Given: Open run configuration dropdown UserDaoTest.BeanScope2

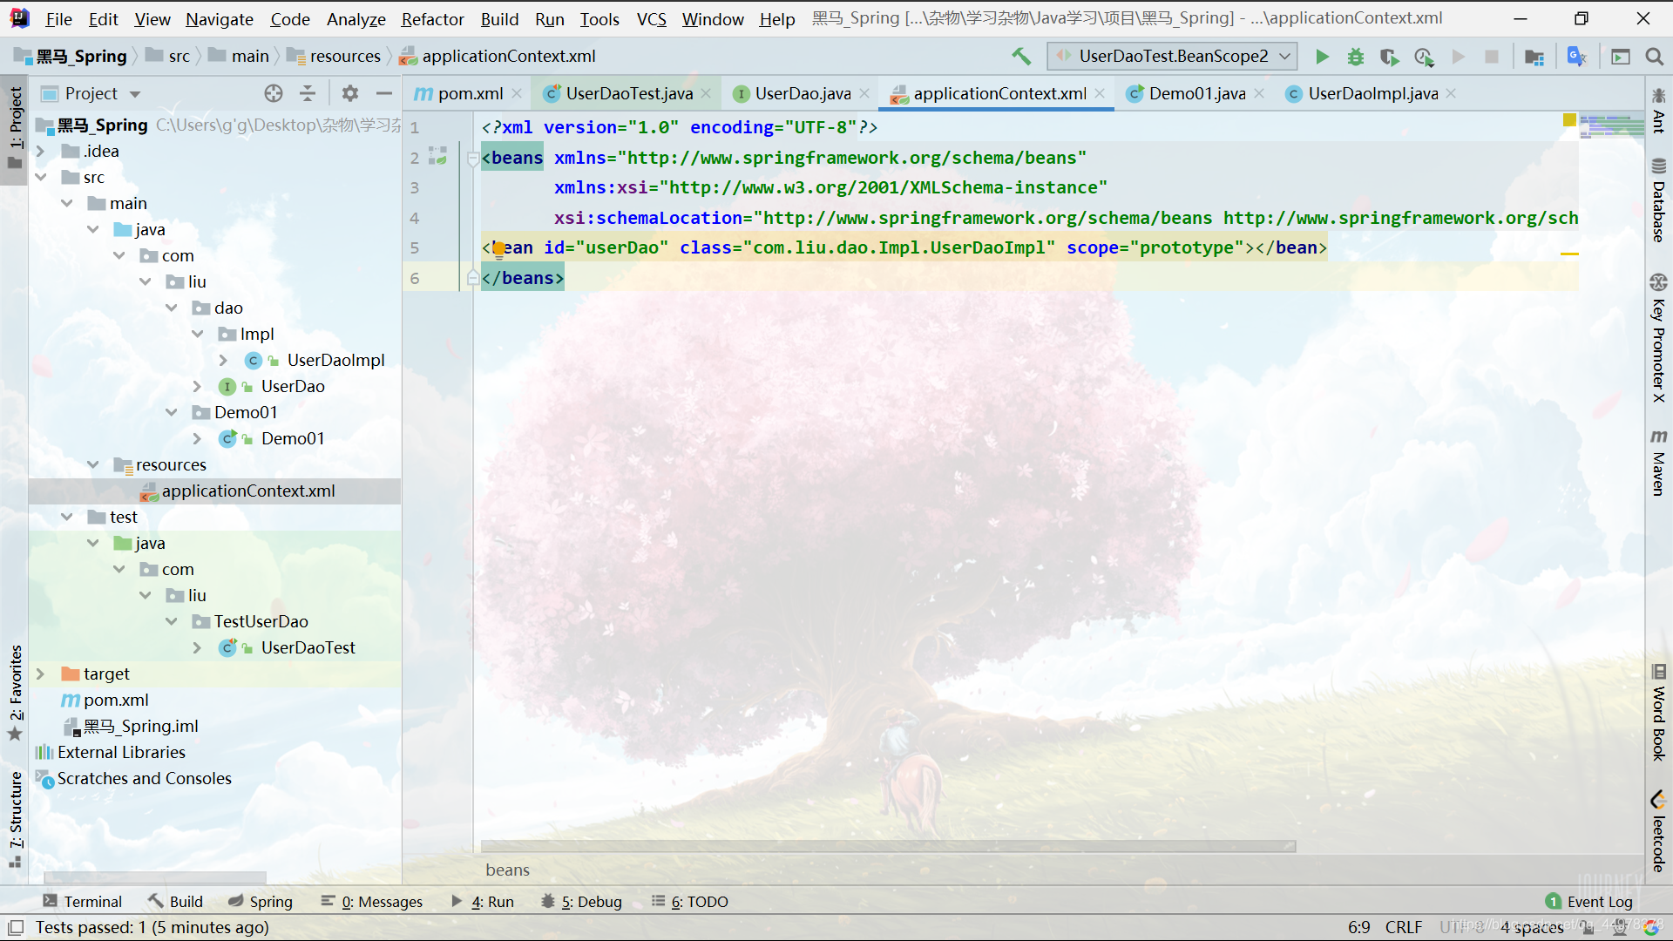Looking at the screenshot, I should (1172, 57).
